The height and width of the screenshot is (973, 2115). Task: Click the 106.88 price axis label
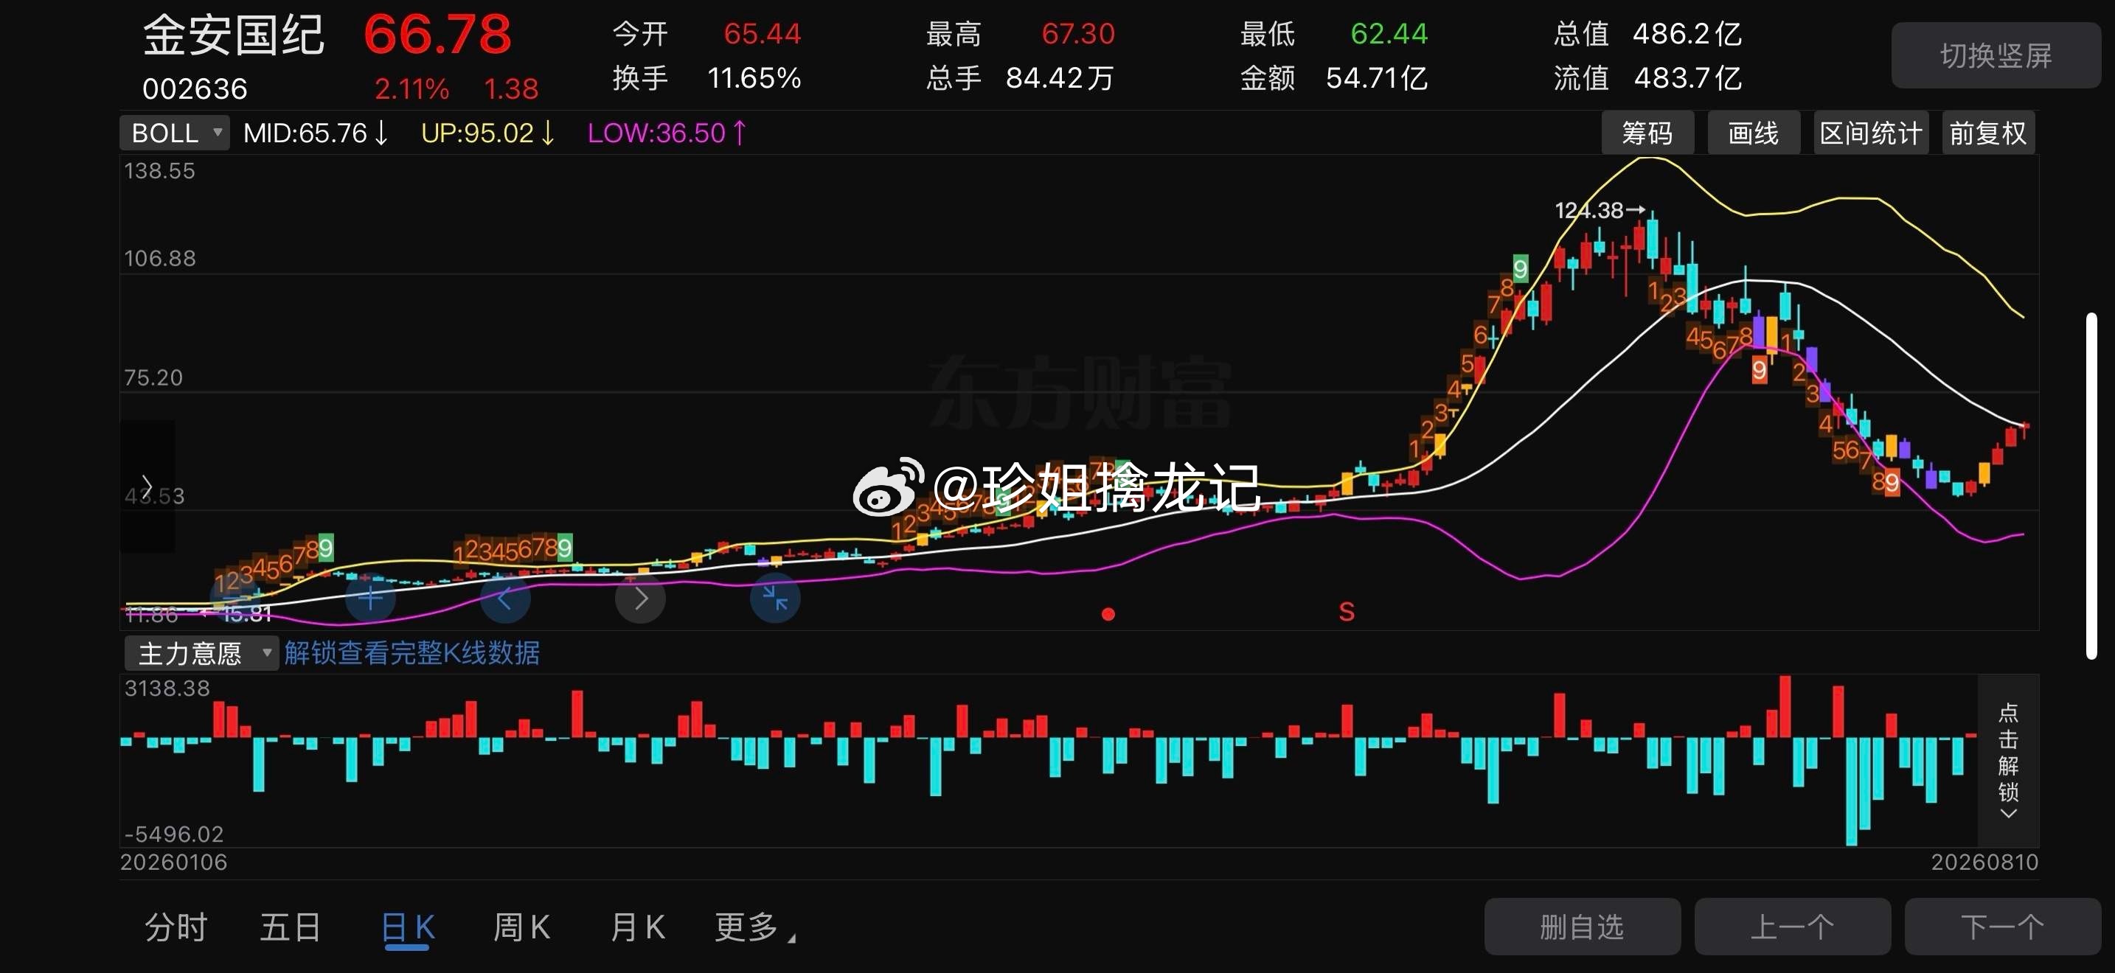(x=159, y=259)
